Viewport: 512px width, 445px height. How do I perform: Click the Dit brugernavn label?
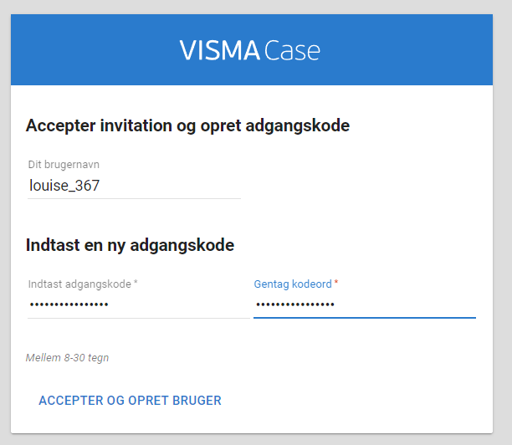(x=64, y=165)
